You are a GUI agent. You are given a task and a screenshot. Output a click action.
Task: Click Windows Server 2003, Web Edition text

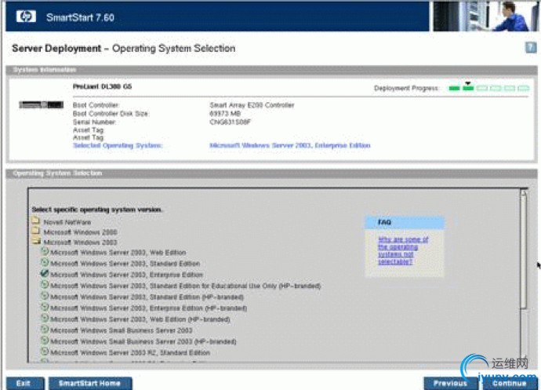click(x=118, y=253)
